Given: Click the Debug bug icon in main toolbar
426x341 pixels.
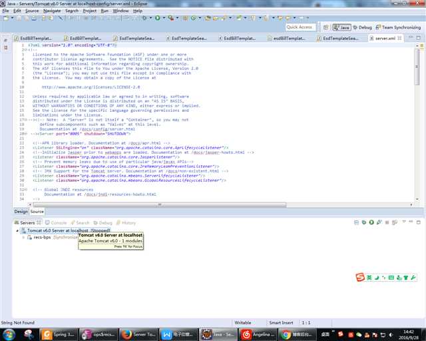Looking at the screenshot, I should pyautogui.click(x=145, y=18).
